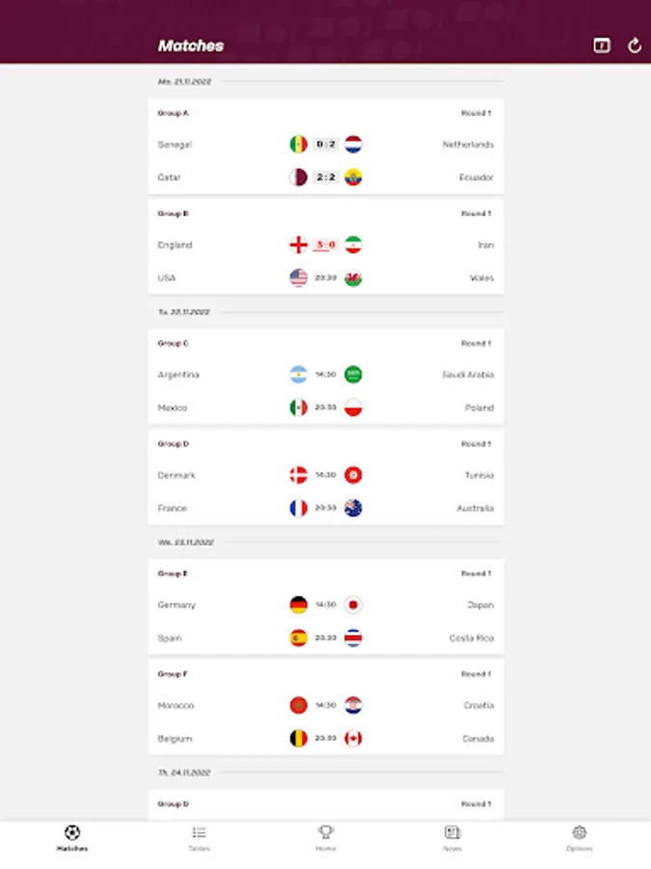Open the England vs Iran 3:0 score

click(x=326, y=244)
